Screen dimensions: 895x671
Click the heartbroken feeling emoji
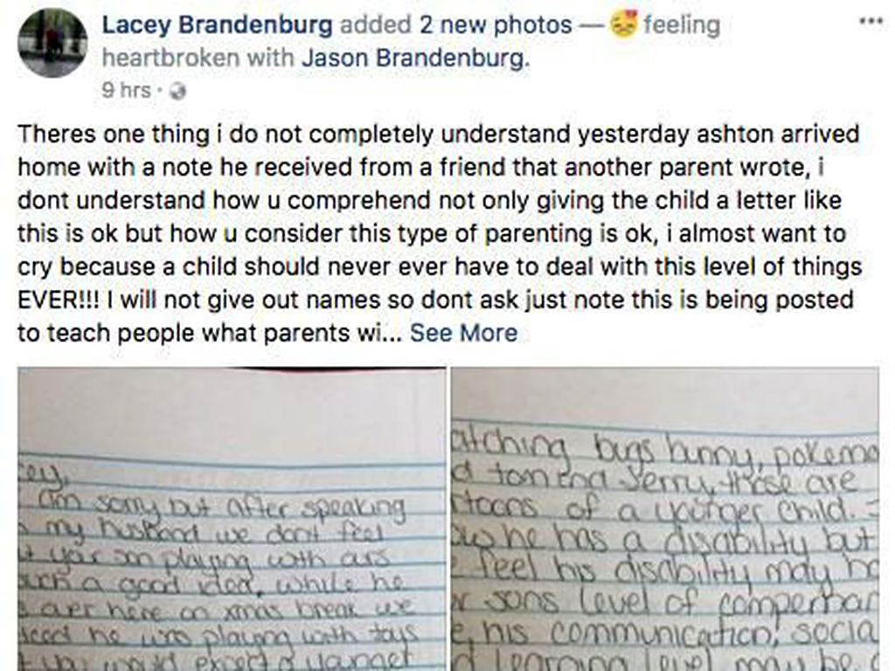coord(623,25)
